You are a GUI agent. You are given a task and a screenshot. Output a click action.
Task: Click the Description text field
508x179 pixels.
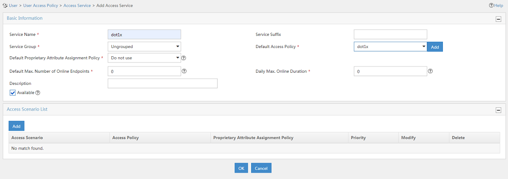tap(162, 83)
